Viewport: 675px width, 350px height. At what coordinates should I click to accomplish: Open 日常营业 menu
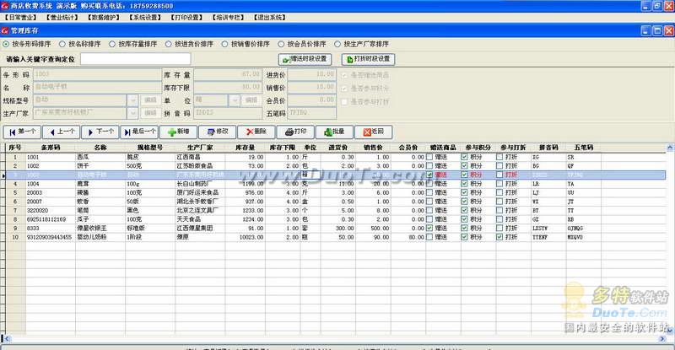20,18
